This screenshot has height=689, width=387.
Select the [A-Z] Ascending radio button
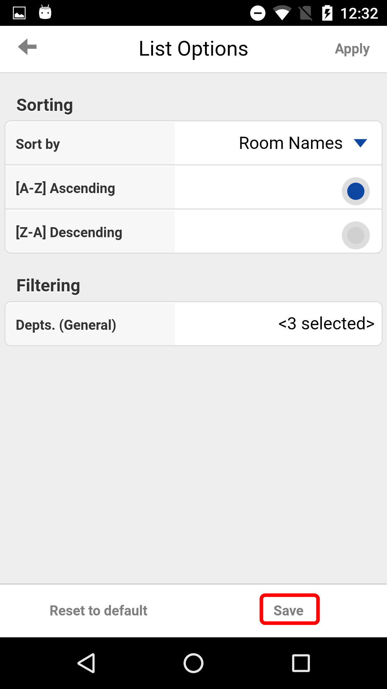pos(355,191)
